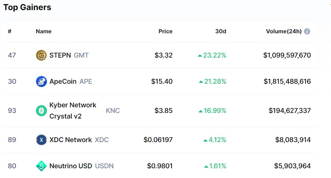Image resolution: width=331 pixels, height=178 pixels.
Task: Open the STEPN coin page link
Action: 60,55
